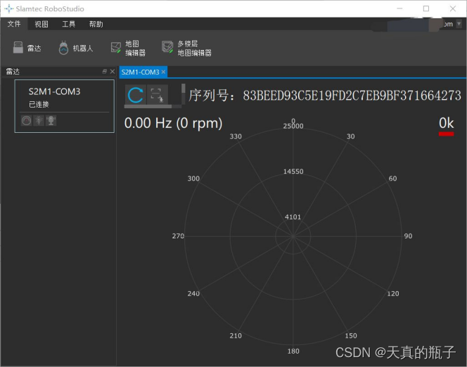
Task: Click the 180 degree angle label
Action: click(x=293, y=352)
